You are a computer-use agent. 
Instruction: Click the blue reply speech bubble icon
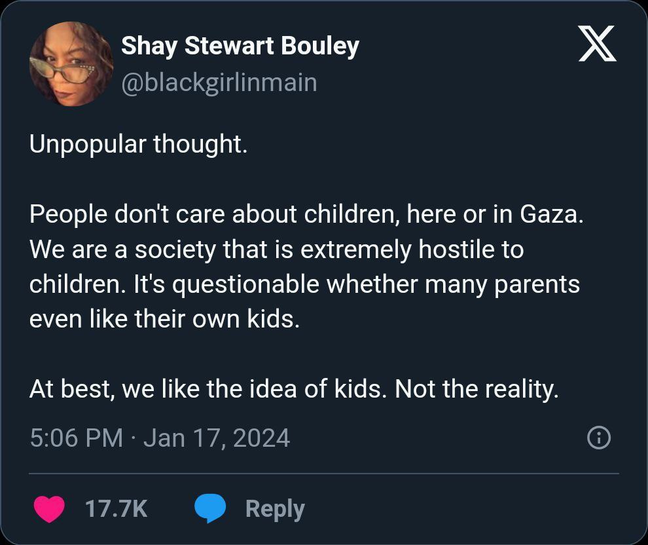(x=209, y=509)
